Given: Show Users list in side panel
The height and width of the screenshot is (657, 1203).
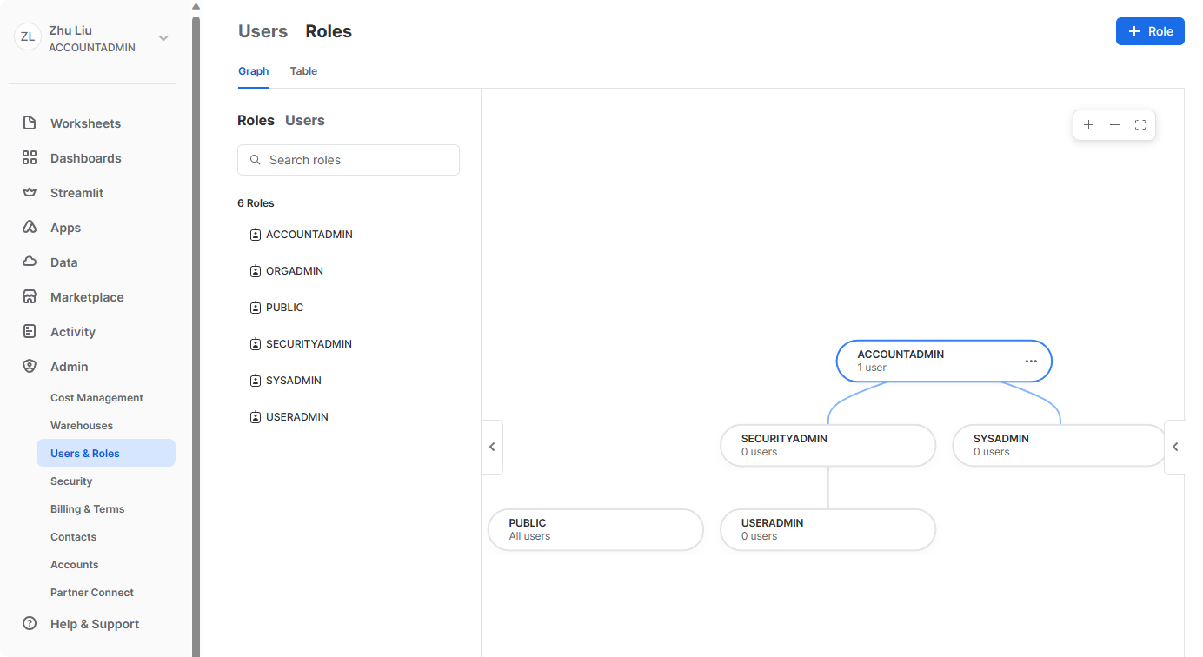Looking at the screenshot, I should [304, 121].
